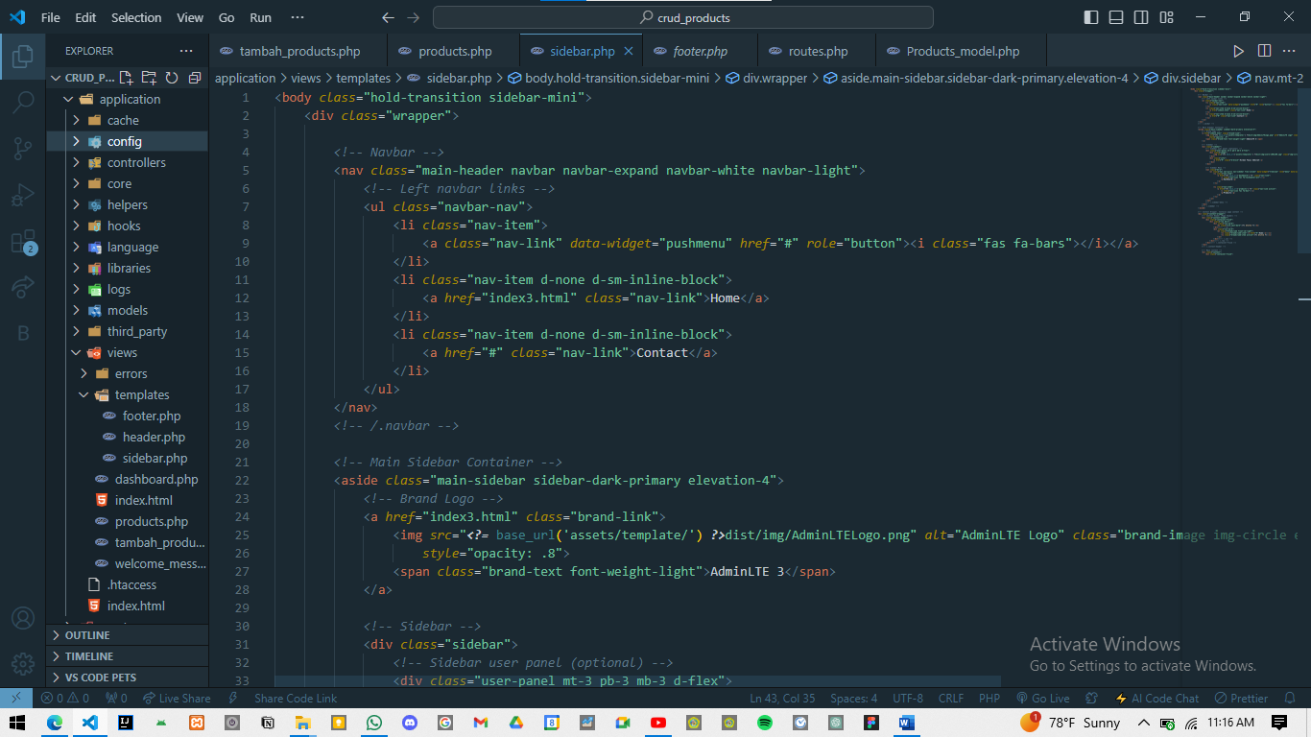Collapse all folders in Explorer

click(x=195, y=78)
